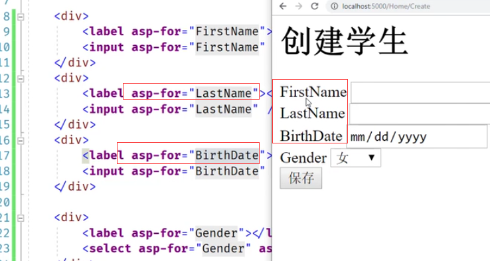View site information icon in address bar

pos(335,6)
